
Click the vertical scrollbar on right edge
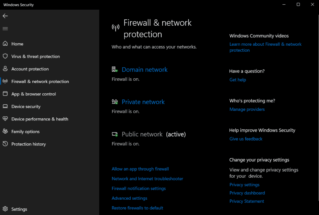coord(318,108)
